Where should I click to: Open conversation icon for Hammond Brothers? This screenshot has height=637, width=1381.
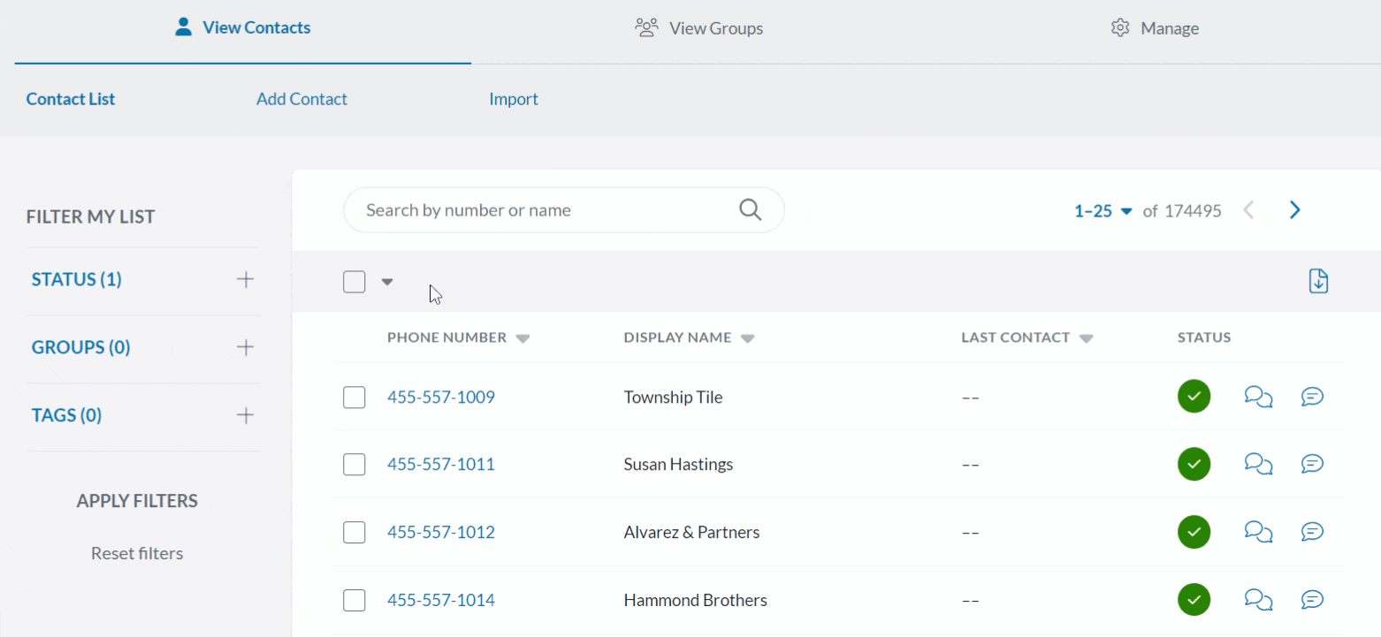pos(1257,600)
